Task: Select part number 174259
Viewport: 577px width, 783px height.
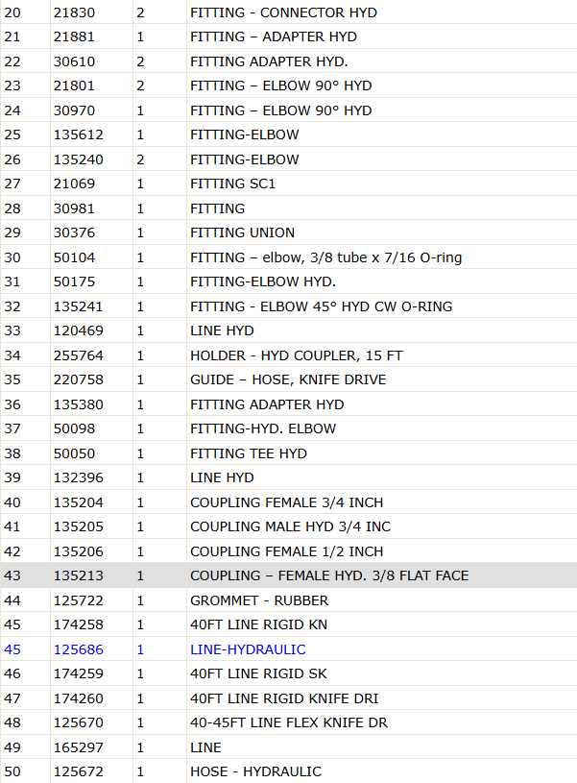Action: click(x=79, y=673)
